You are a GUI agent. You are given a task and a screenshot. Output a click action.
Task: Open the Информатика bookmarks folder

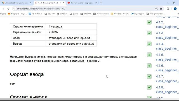(x=156, y=14)
